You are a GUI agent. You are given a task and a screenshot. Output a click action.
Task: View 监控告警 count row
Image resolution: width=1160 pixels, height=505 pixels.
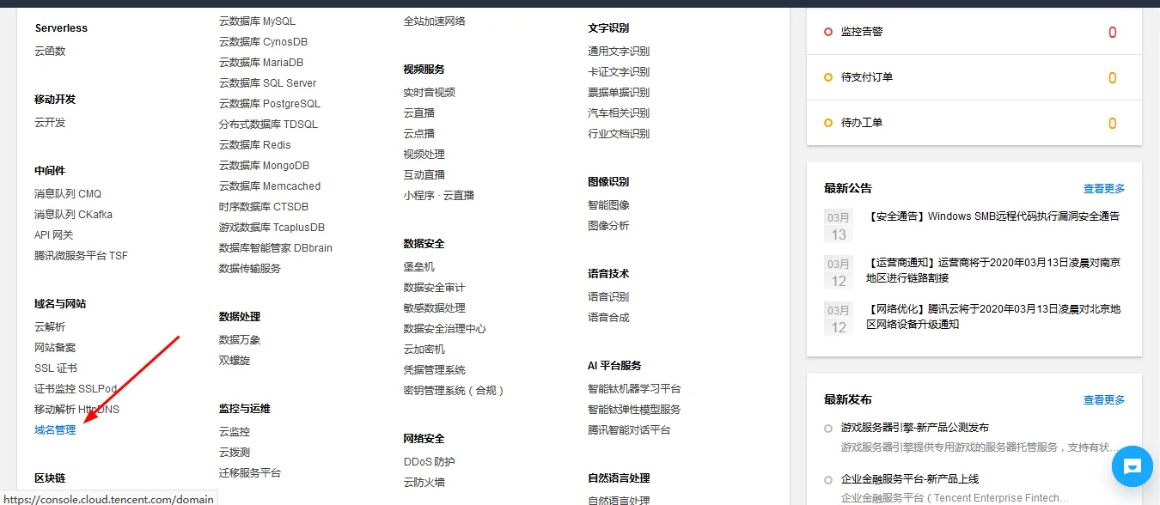pyautogui.click(x=974, y=32)
